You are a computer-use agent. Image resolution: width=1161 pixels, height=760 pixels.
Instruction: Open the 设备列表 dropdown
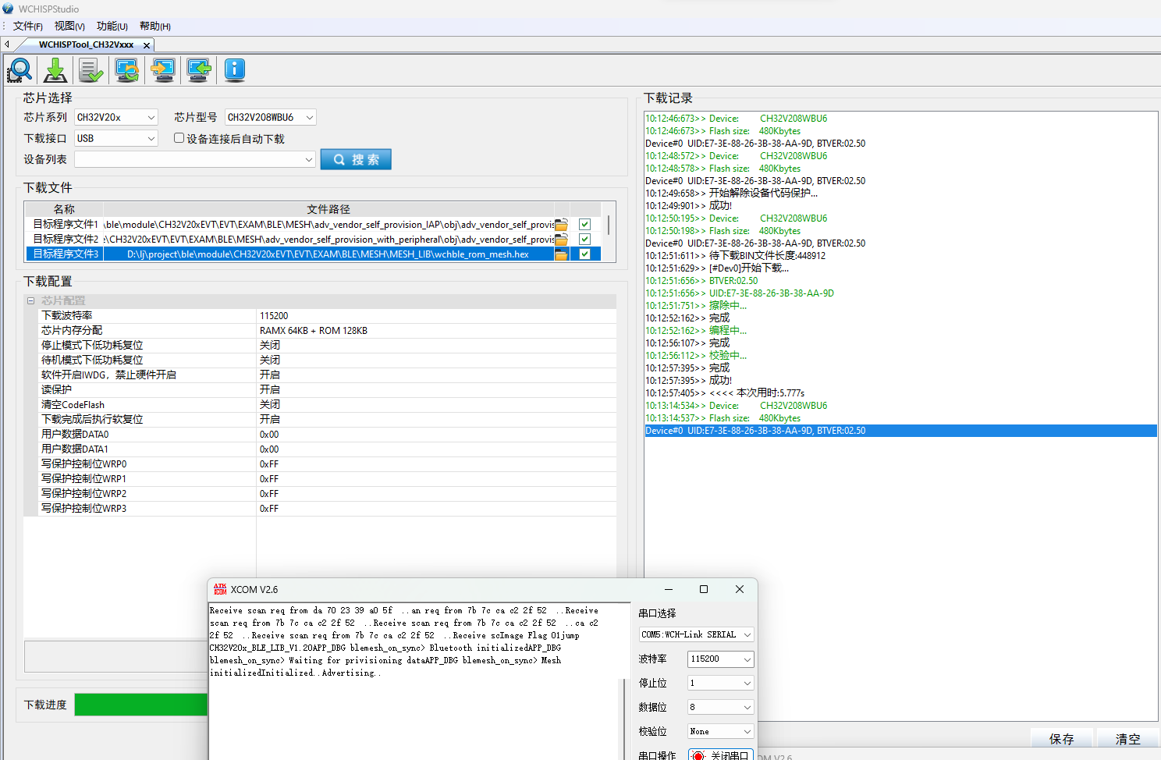[x=309, y=159]
